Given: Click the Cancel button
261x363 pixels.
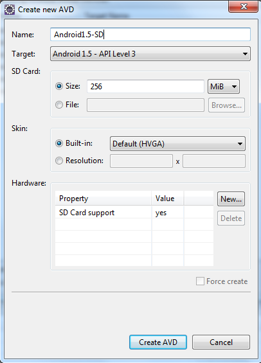Looking at the screenshot, I should click(x=221, y=342).
